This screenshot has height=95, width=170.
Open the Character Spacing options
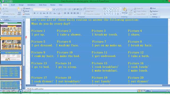point(50,13)
